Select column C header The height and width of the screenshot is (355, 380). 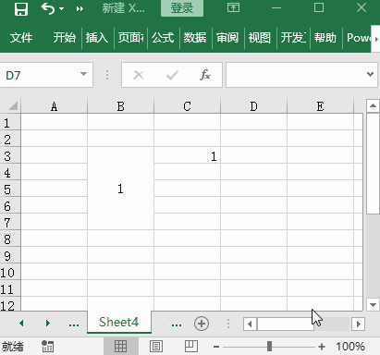point(187,106)
